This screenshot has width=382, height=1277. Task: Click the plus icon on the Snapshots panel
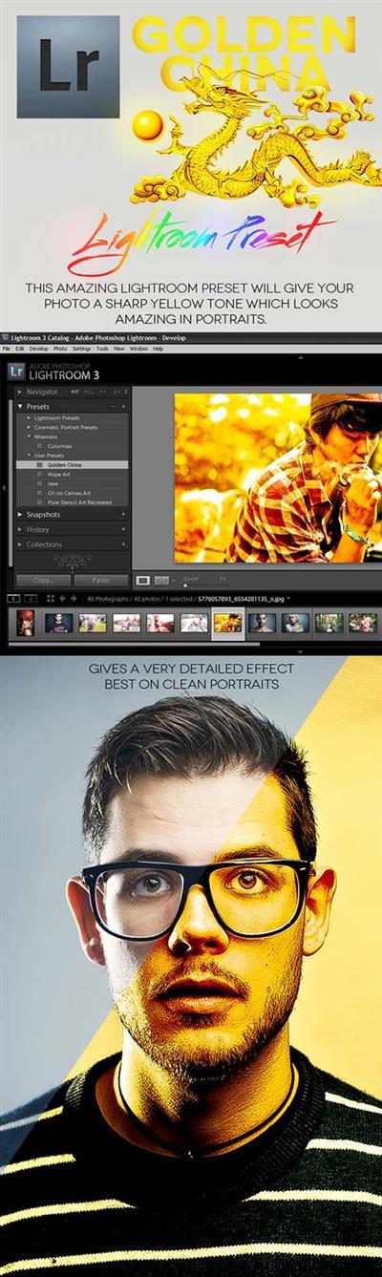click(x=123, y=514)
